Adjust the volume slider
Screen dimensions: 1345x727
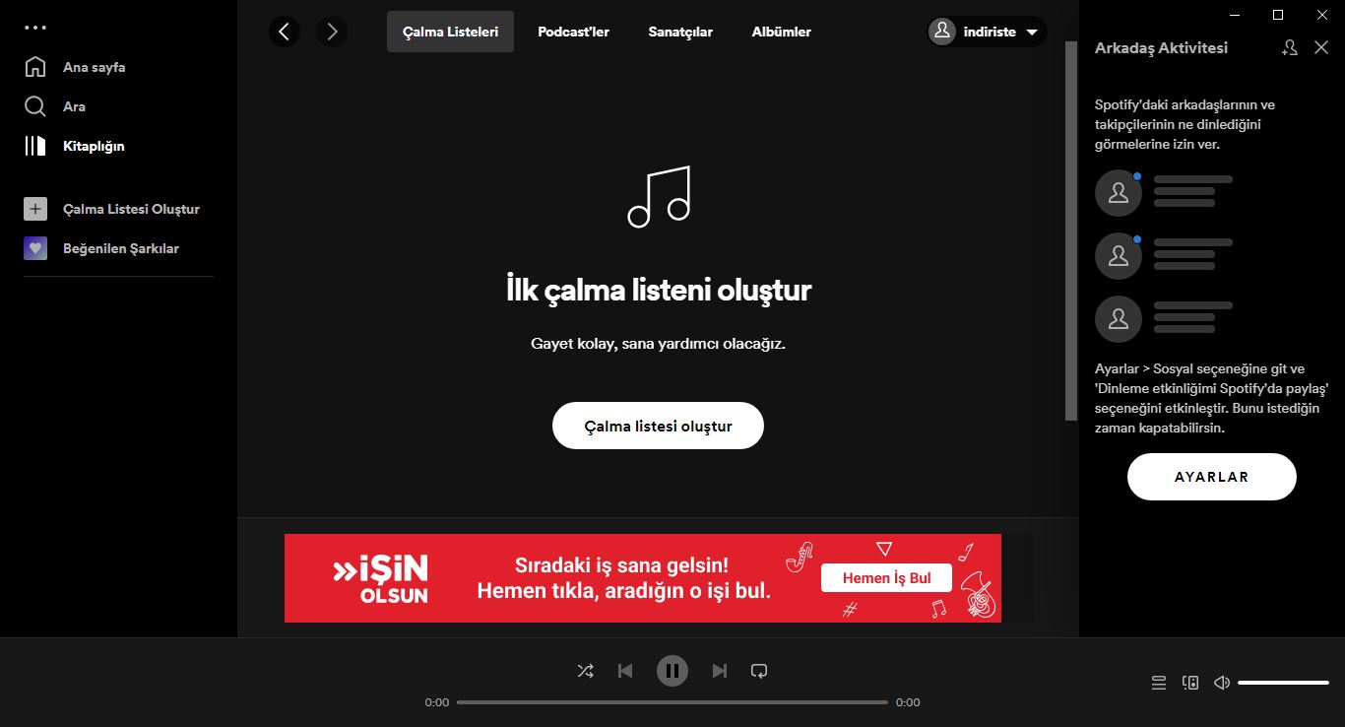(1284, 683)
